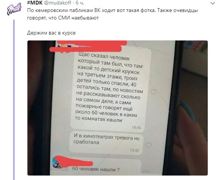Like the long message with its heart icon
This screenshot has height=180, width=219.
tap(153, 91)
